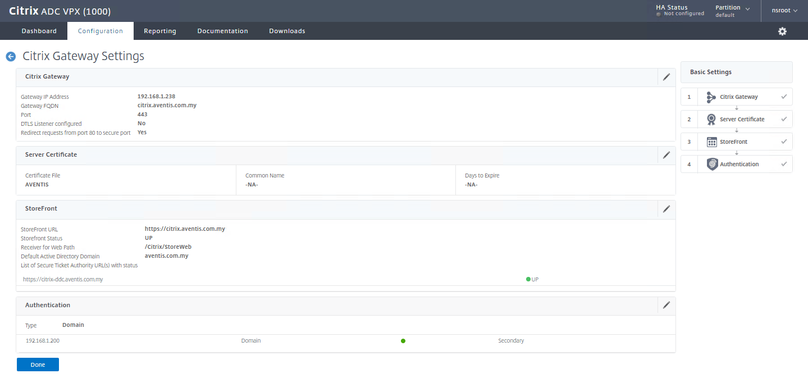The height and width of the screenshot is (378, 808).
Task: Click the Authentication shield icon in sidebar
Action: (712, 164)
